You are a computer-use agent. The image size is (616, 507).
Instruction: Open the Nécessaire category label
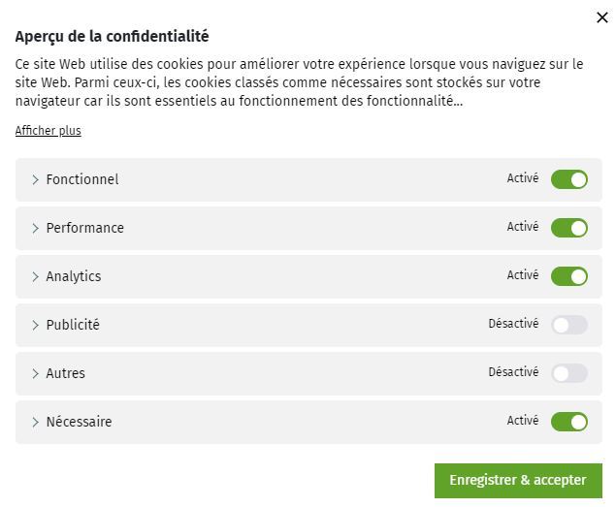(79, 422)
